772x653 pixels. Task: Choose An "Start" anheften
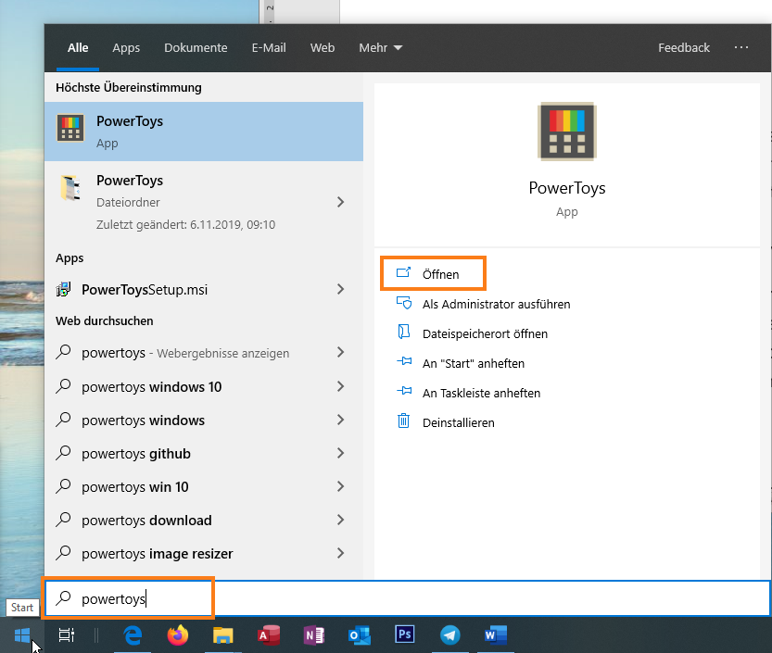tap(474, 363)
